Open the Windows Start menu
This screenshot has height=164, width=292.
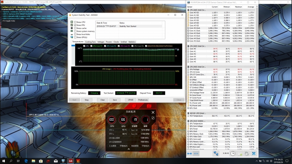[4, 161]
